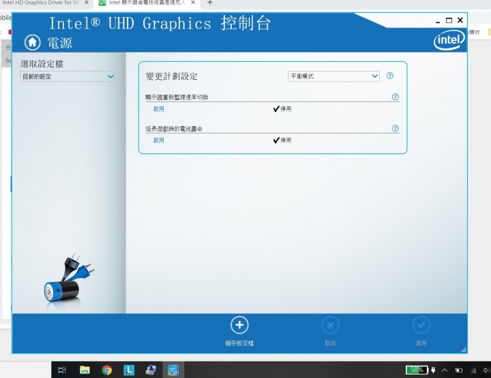Viewport: 491px width, 378px height.
Task: Maximize the Intel Graphics control panel window
Action: tap(449, 20)
